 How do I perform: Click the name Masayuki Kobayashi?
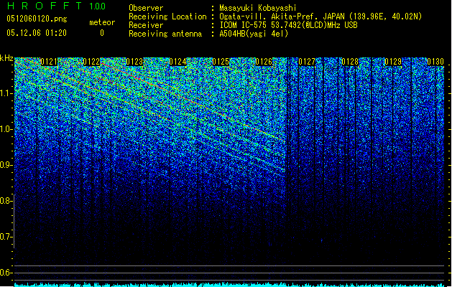tap(258, 8)
